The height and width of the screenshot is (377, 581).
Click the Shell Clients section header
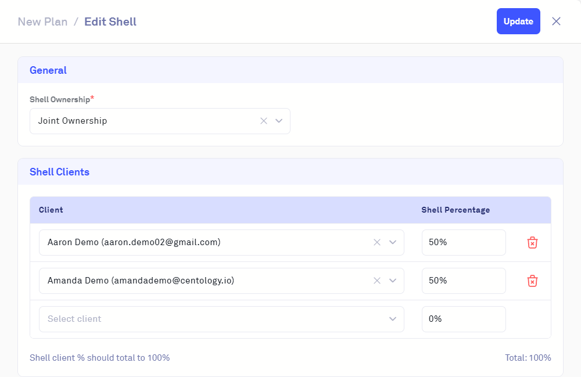pyautogui.click(x=59, y=172)
